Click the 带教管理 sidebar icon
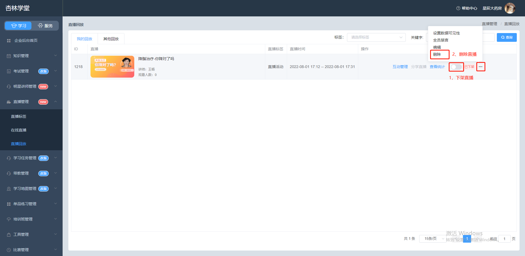525x256 pixels. [9, 173]
